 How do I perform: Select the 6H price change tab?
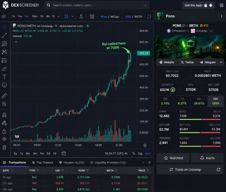tap(199, 101)
